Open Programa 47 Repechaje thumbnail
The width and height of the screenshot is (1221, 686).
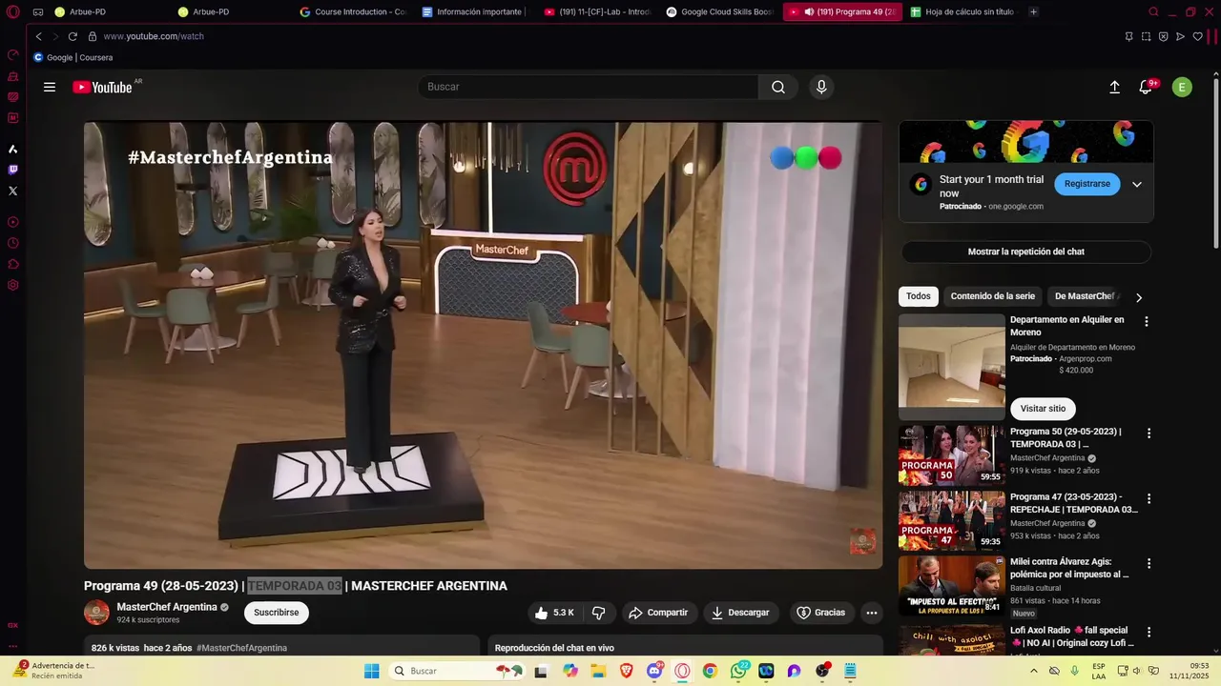(x=952, y=520)
